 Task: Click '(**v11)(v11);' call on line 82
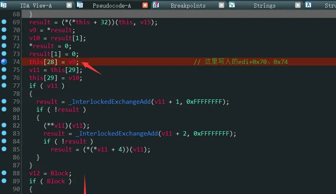66,126
